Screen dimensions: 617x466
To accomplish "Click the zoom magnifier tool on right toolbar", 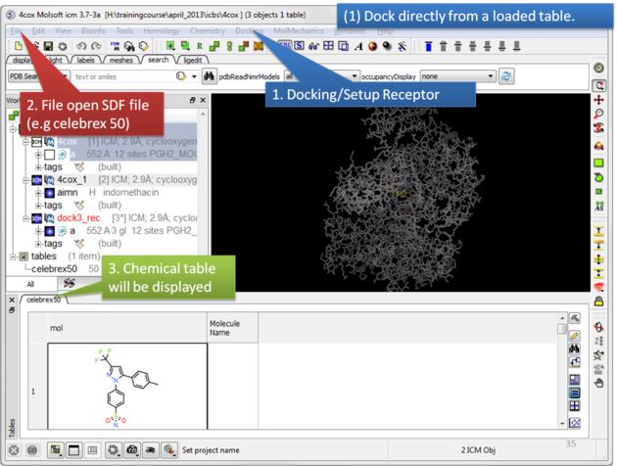I will (598, 115).
